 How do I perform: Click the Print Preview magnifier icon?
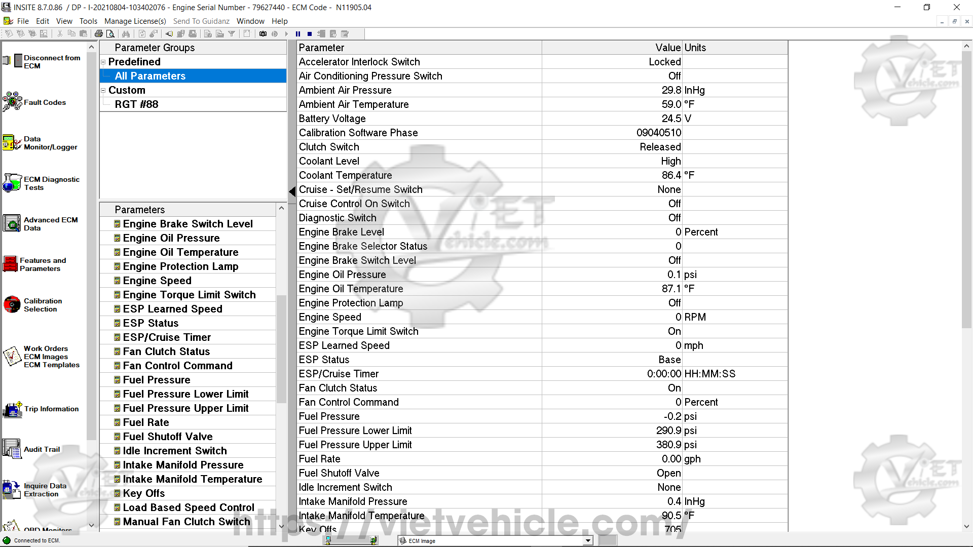[110, 34]
